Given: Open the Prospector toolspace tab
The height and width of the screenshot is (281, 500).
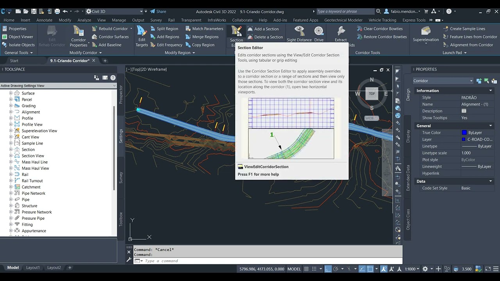Looking at the screenshot, I should [121, 94].
